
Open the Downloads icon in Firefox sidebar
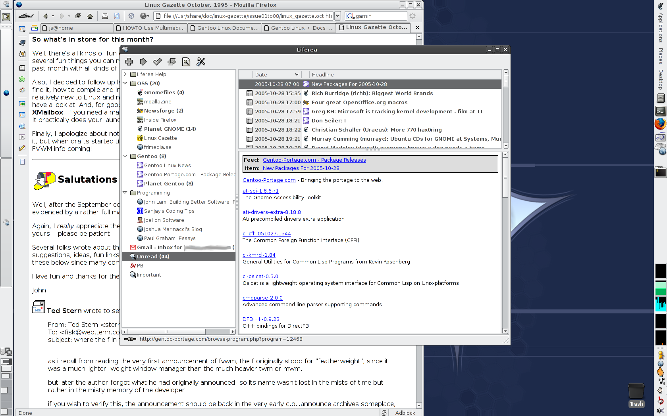[x=22, y=68]
